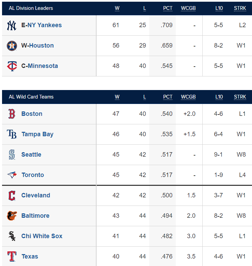Click WCGB header in Wild Card table
252x266 pixels.
[x=188, y=97]
